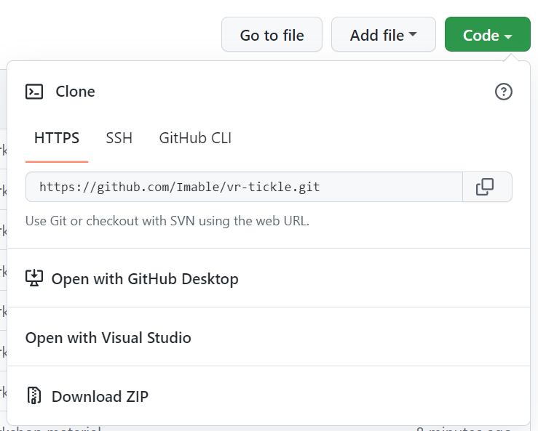Select the GitHub CLI tab
538x431 pixels.
[x=195, y=138]
